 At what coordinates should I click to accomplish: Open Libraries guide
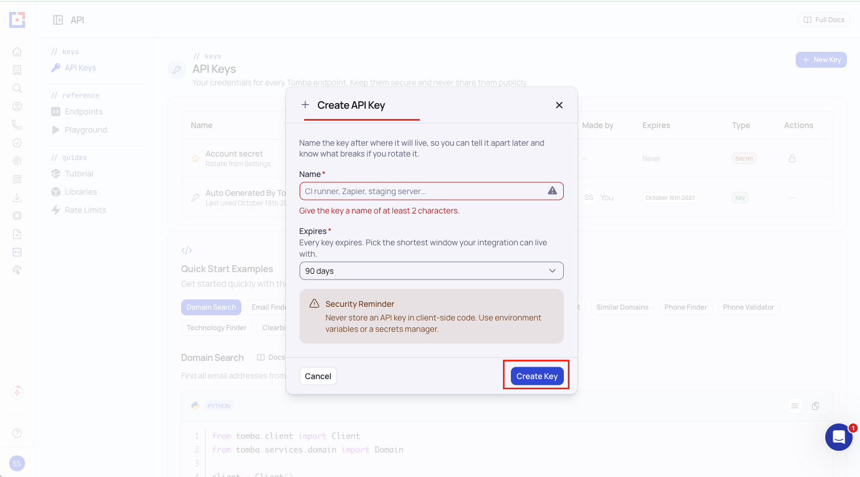(x=74, y=192)
